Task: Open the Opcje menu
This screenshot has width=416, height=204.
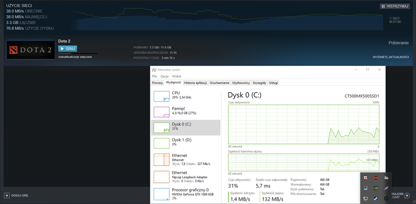Action: pyautogui.click(x=164, y=76)
